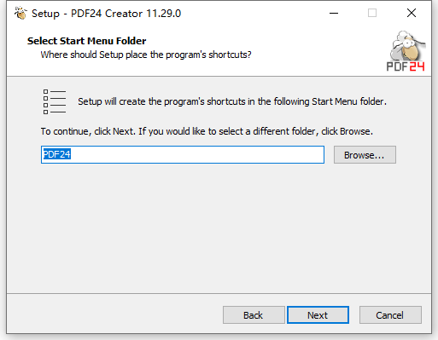438x340 pixels.
Task: Focus the PDF24 Start Menu folder field
Action: (183, 154)
